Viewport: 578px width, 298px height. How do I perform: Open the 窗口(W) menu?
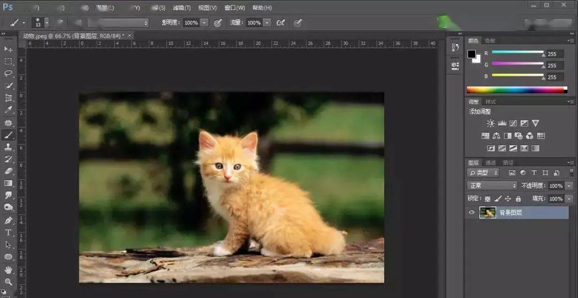coord(235,7)
